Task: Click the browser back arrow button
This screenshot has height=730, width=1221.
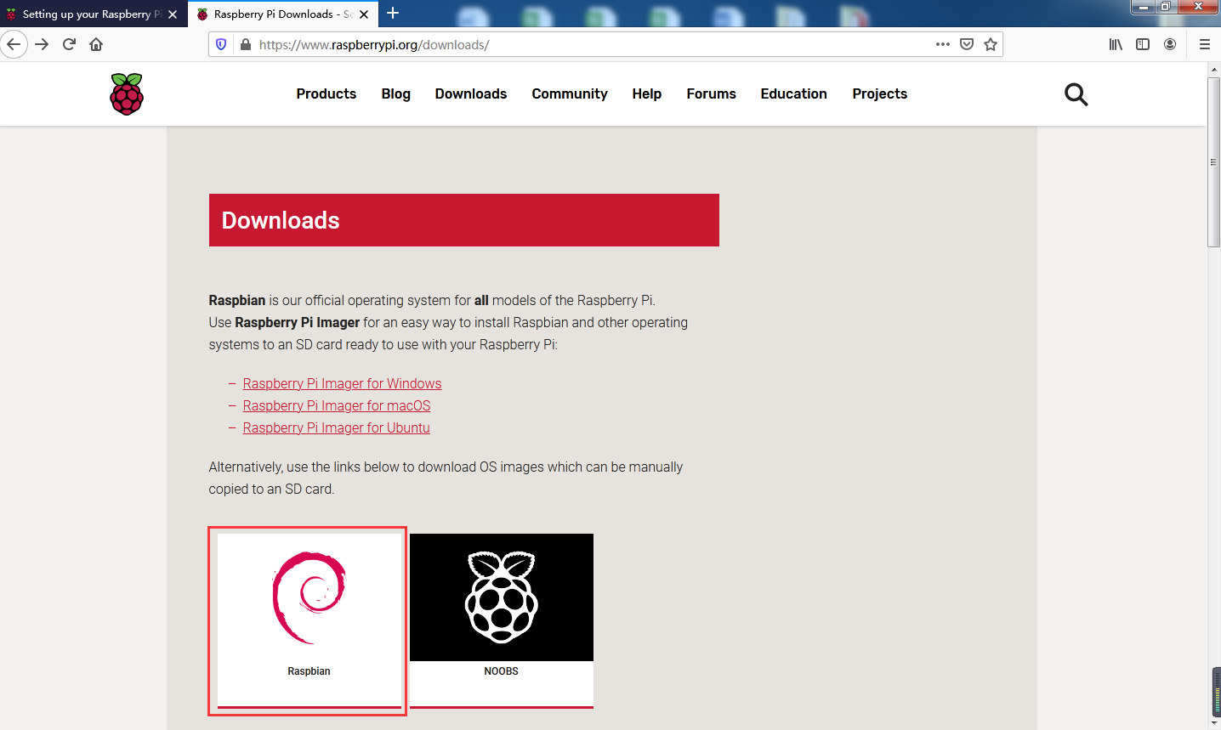Action: [14, 44]
